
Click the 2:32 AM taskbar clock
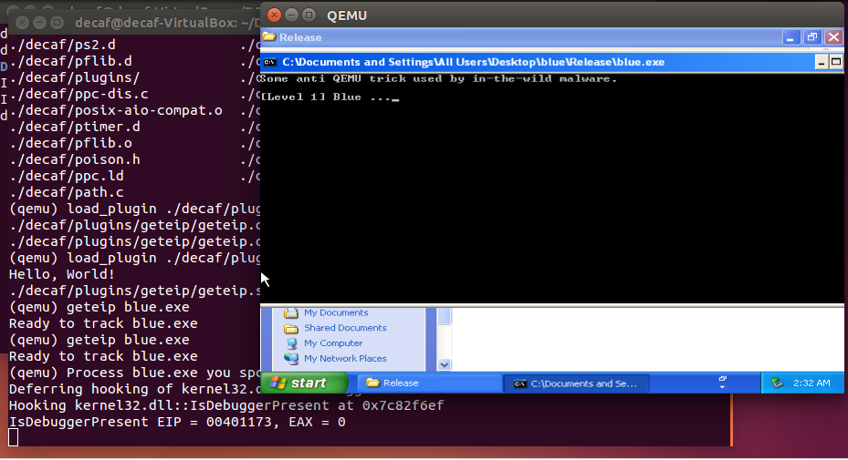[x=811, y=383]
